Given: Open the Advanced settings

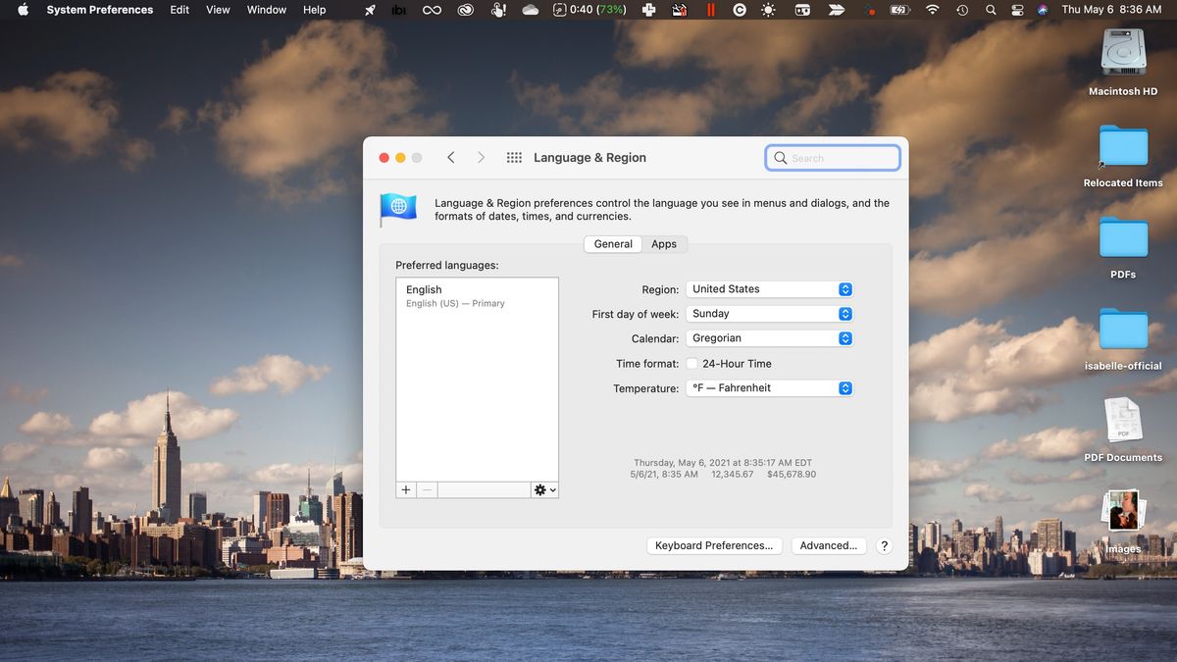Looking at the screenshot, I should pyautogui.click(x=829, y=545).
